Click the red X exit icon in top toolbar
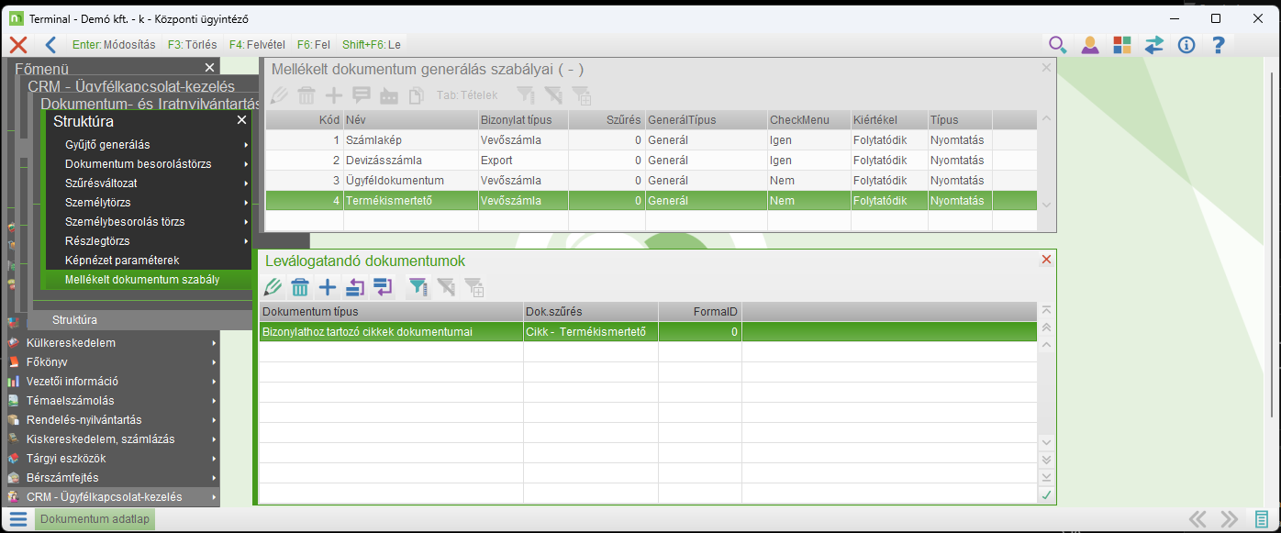1281x533 pixels. tap(17, 44)
